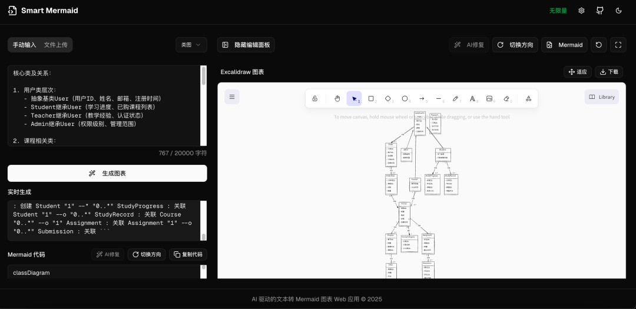Expand the extra shapes tools menu

tap(528, 98)
